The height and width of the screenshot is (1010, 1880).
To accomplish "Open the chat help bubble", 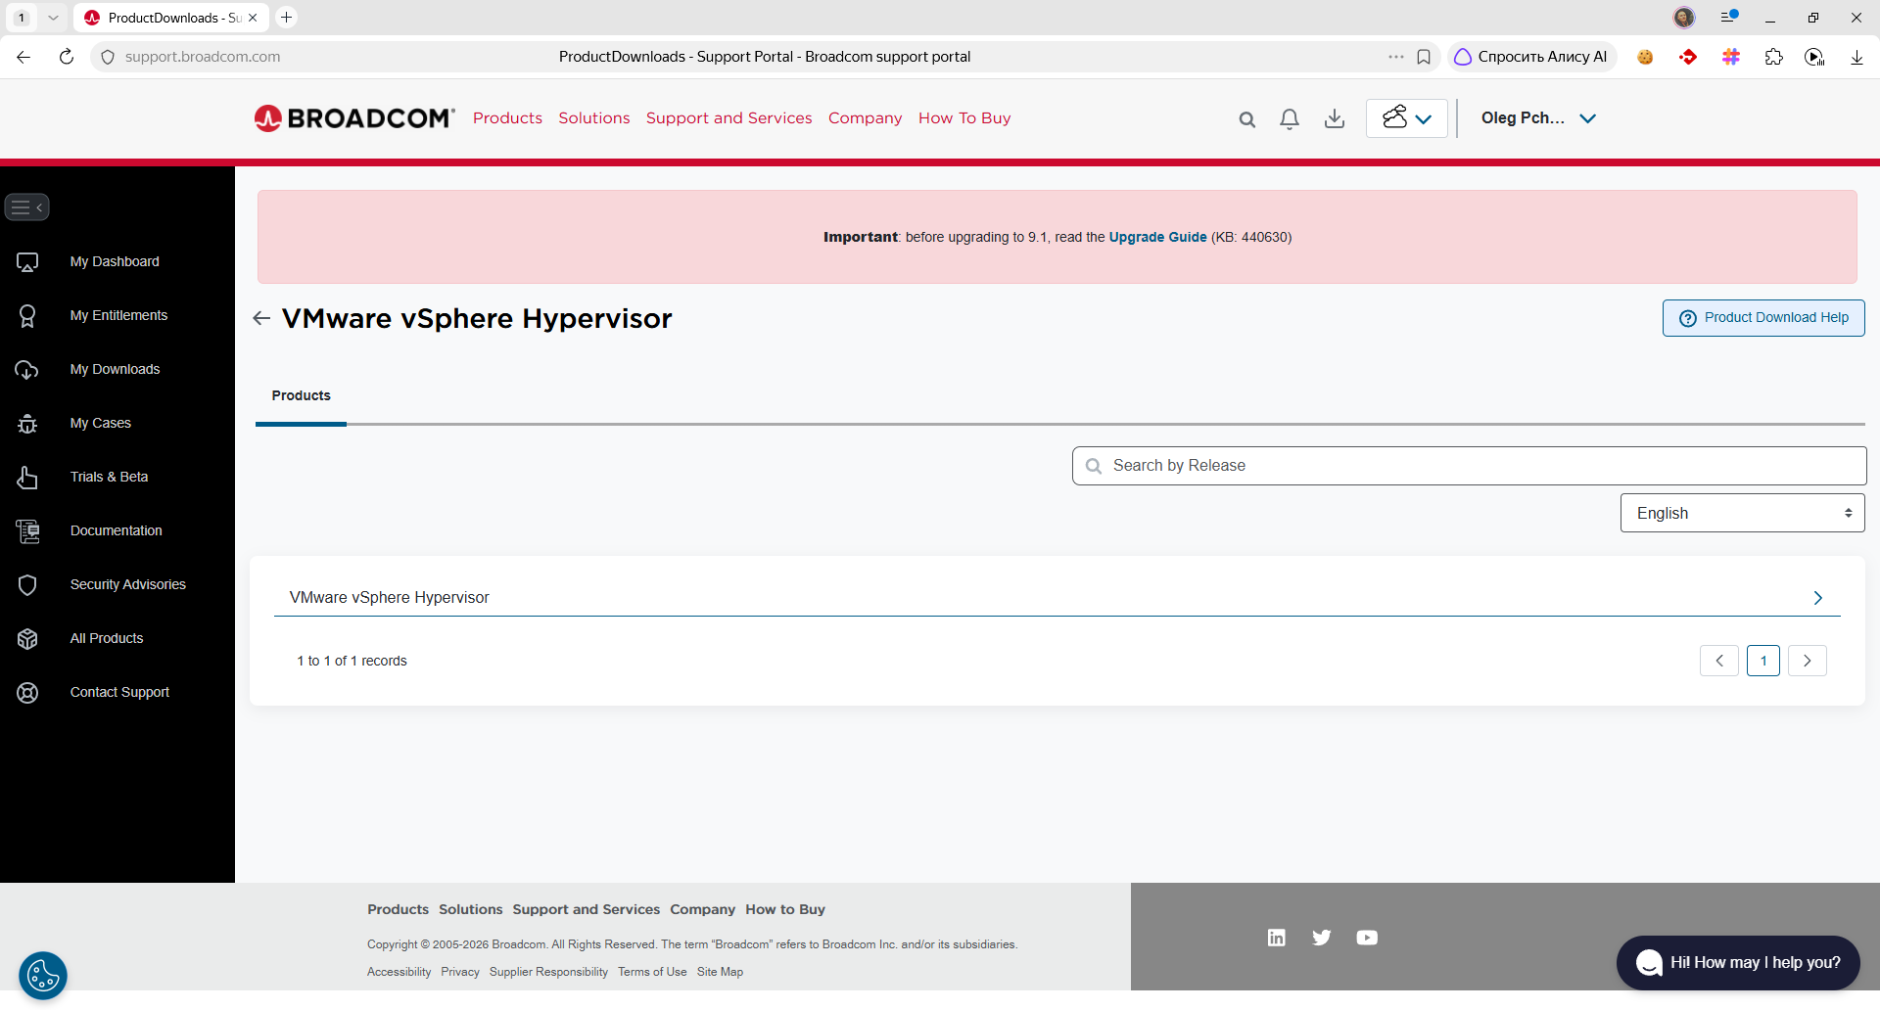I will [1737, 963].
